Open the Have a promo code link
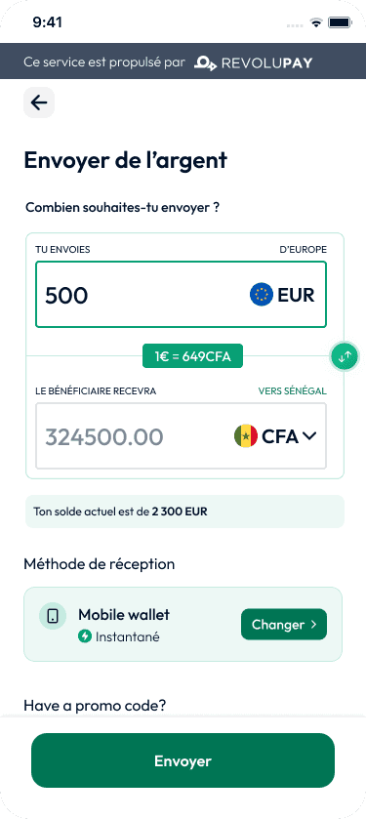The width and height of the screenshot is (366, 819). click(95, 706)
